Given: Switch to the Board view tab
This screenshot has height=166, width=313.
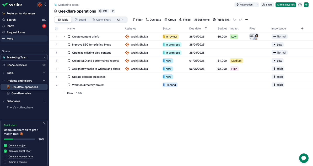Looking at the screenshot, I should click(80, 20).
